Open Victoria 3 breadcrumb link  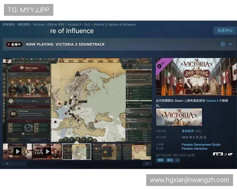tap(74, 25)
